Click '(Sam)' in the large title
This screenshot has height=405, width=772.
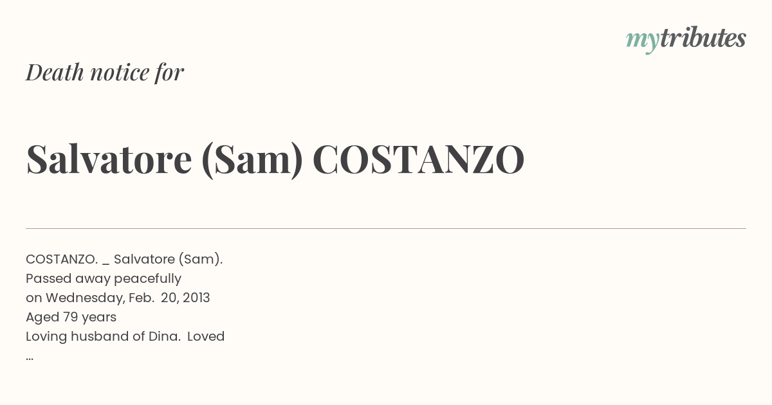(x=252, y=160)
